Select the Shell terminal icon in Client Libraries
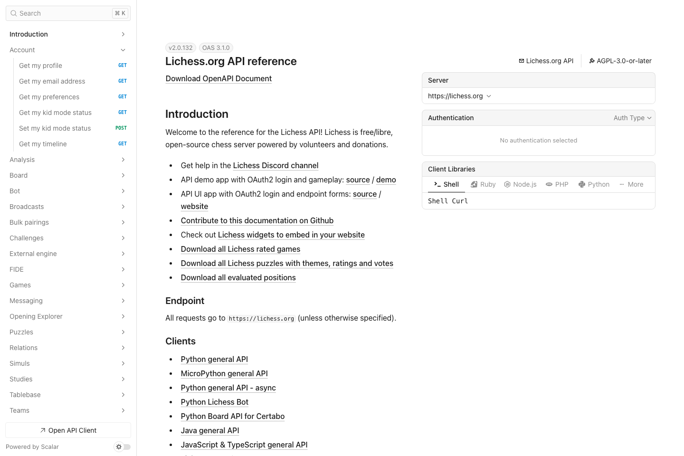This screenshot has width=684, height=456. pos(438,184)
